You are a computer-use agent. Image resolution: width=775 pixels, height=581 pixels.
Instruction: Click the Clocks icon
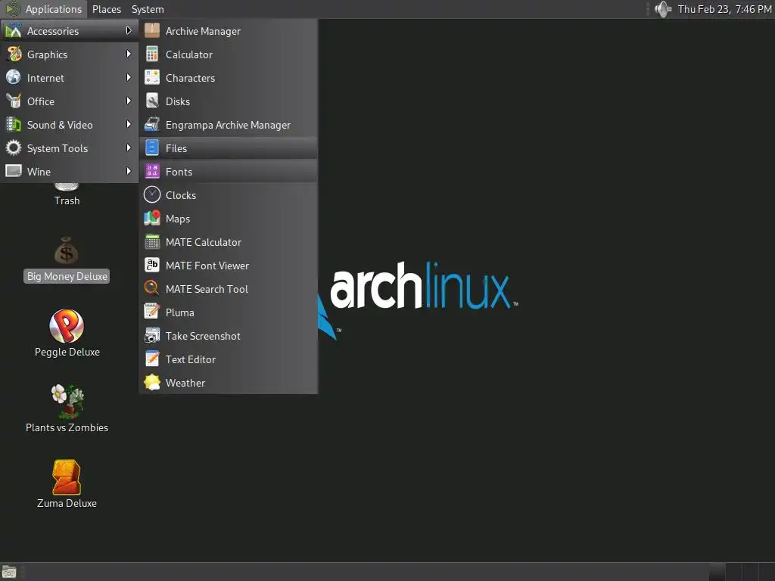(x=152, y=195)
